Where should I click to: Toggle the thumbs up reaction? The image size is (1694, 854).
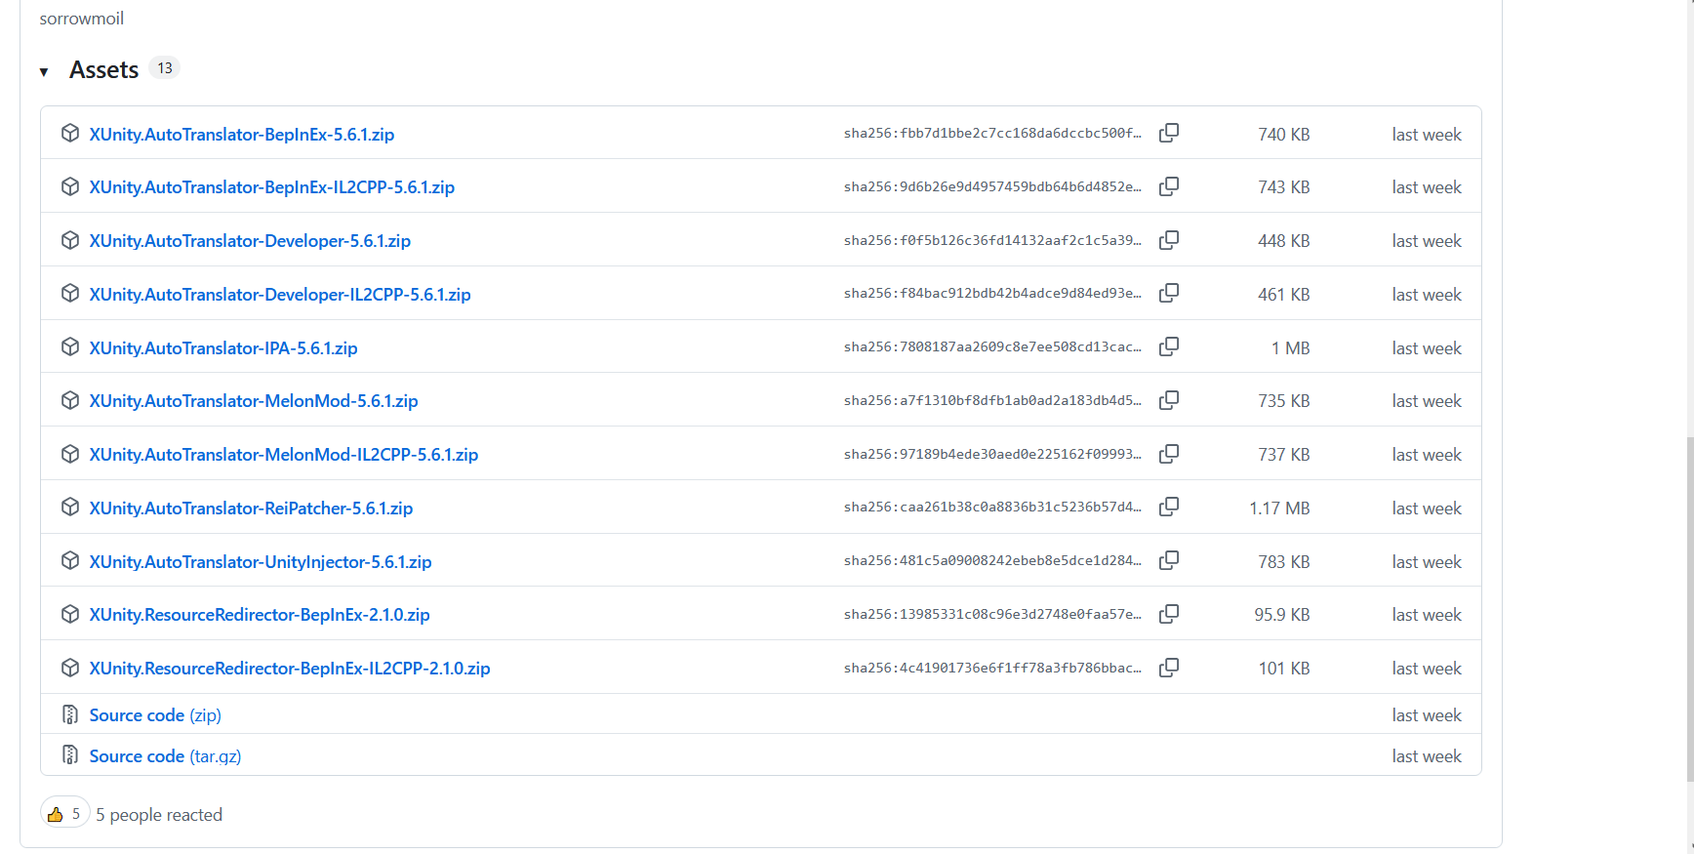(x=64, y=814)
